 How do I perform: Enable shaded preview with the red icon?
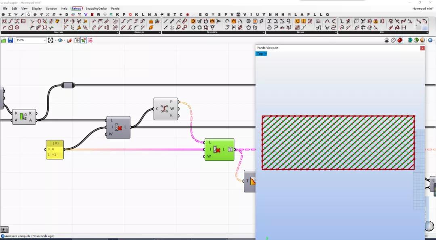coord(400,40)
